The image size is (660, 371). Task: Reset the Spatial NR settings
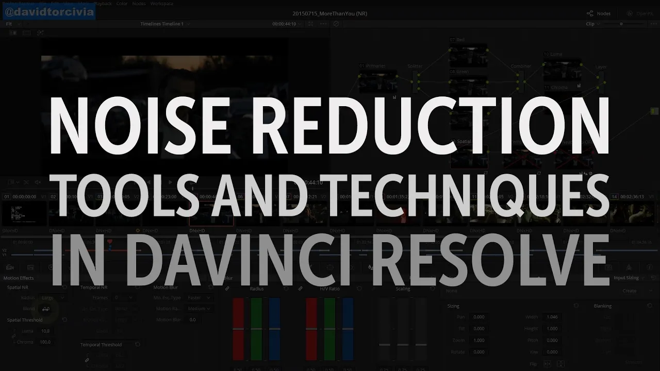[64, 288]
